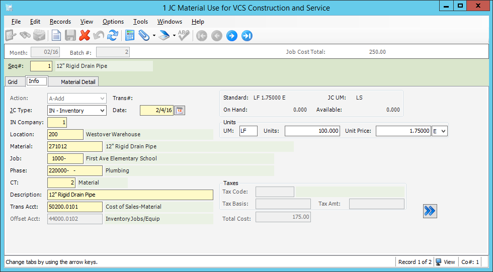Image resolution: width=493 pixels, height=272 pixels.
Task: Refresh the form with blue arrows icon
Action: [x=113, y=36]
